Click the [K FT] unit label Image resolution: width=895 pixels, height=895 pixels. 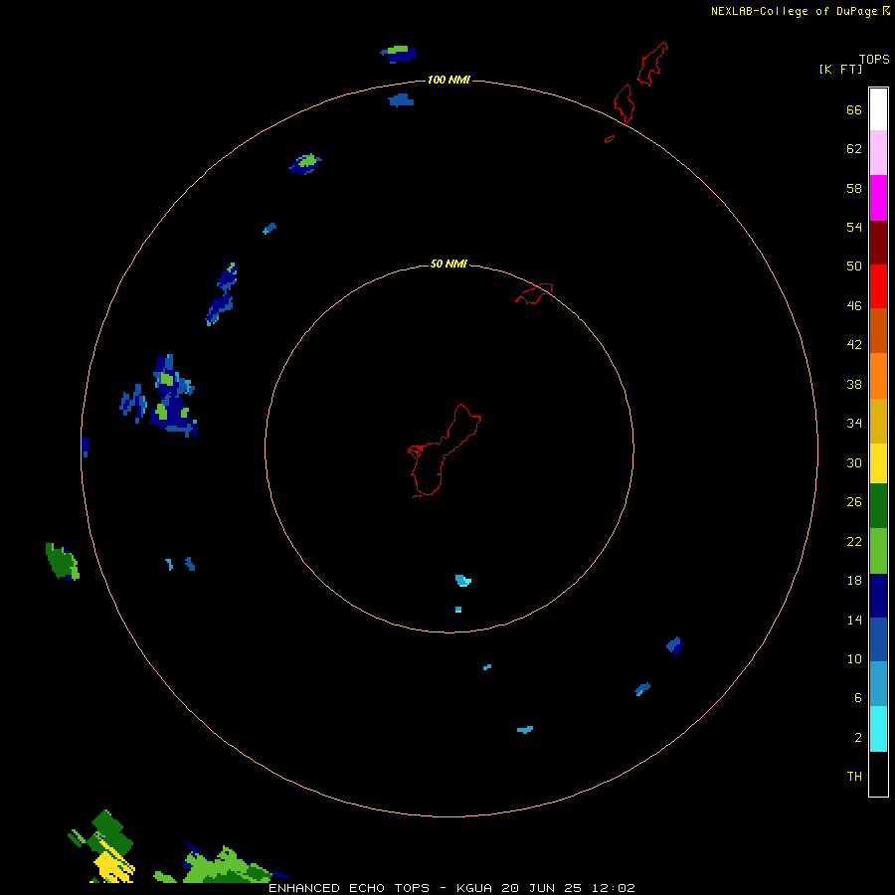[x=840, y=69]
